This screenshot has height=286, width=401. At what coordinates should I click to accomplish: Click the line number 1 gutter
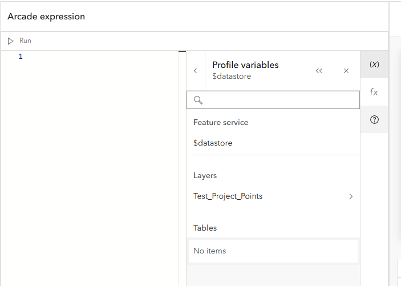point(21,57)
